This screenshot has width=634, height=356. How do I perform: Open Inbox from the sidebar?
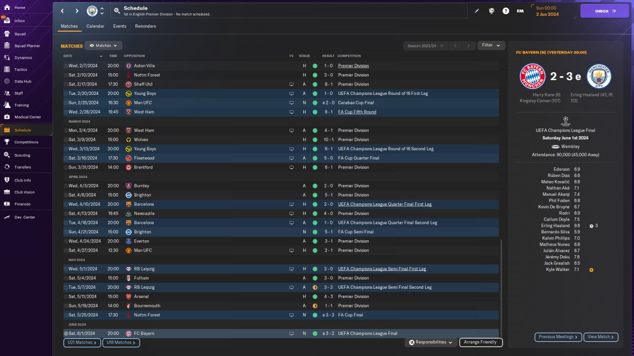(x=19, y=21)
